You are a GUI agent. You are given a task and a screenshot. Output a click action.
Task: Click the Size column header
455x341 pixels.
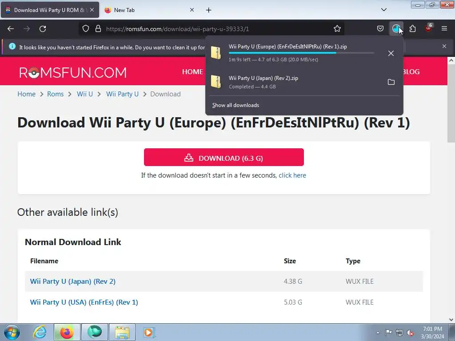point(290,261)
